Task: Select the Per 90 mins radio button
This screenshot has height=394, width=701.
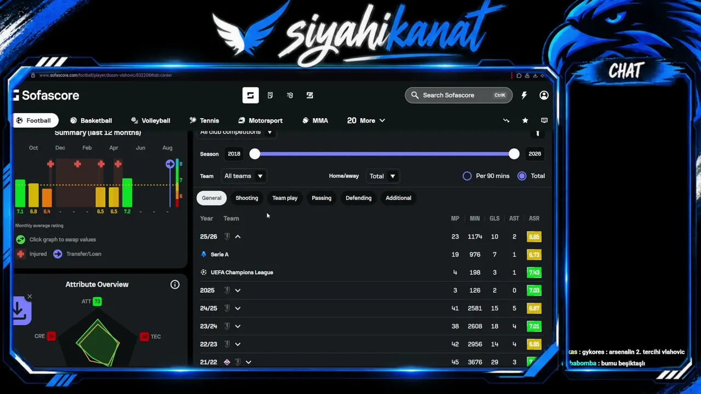Action: (467, 176)
